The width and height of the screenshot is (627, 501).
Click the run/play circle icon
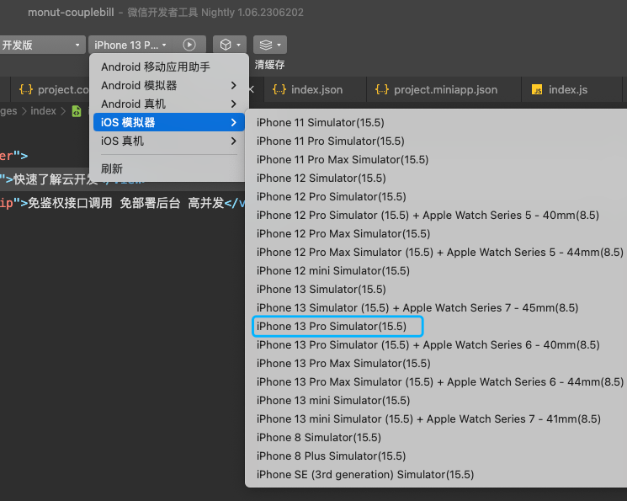[189, 45]
